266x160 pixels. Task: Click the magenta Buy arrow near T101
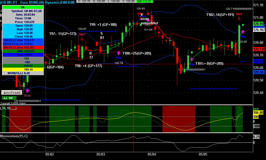pos(192,59)
